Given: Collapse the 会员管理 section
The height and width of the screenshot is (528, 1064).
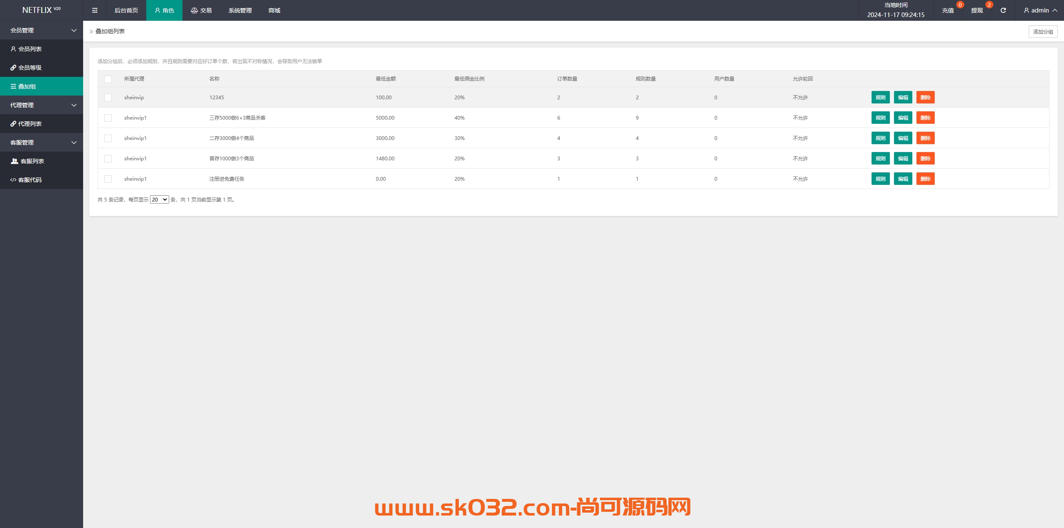Looking at the screenshot, I should 42,30.
